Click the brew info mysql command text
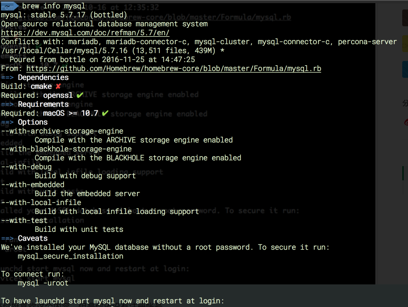This screenshot has width=408, height=307. (54, 6)
